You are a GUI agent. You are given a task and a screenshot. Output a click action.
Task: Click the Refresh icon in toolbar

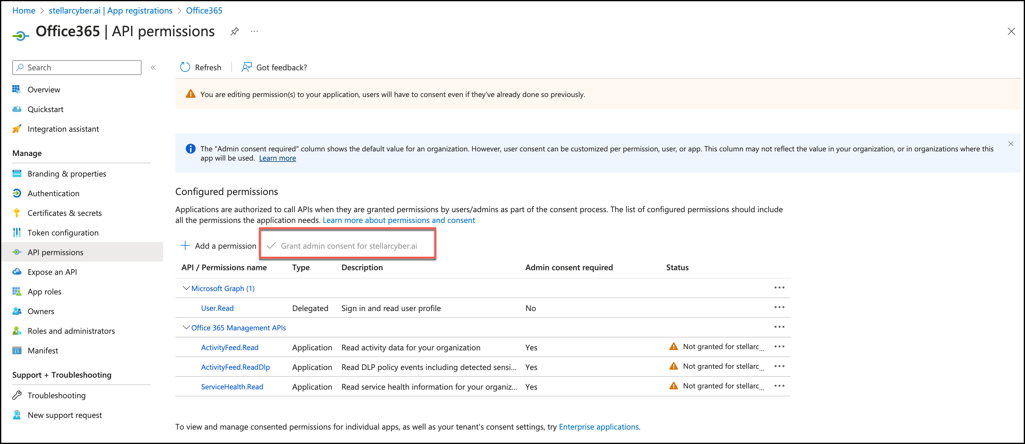[x=185, y=67]
